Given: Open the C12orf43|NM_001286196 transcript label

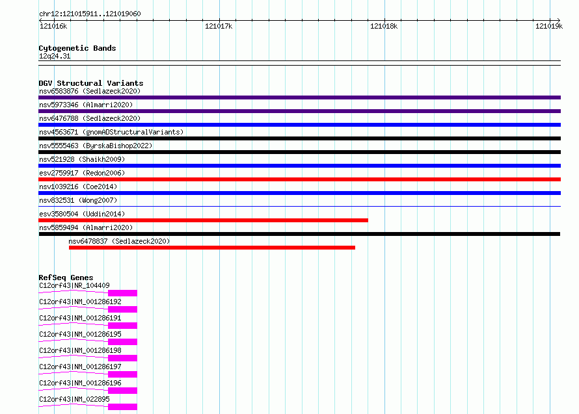Looking at the screenshot, I should (x=80, y=383).
